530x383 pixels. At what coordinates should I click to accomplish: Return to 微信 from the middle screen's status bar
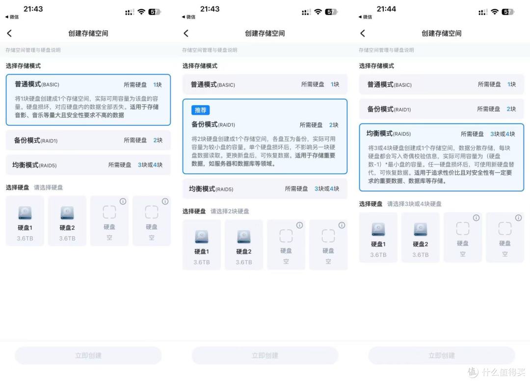click(188, 17)
